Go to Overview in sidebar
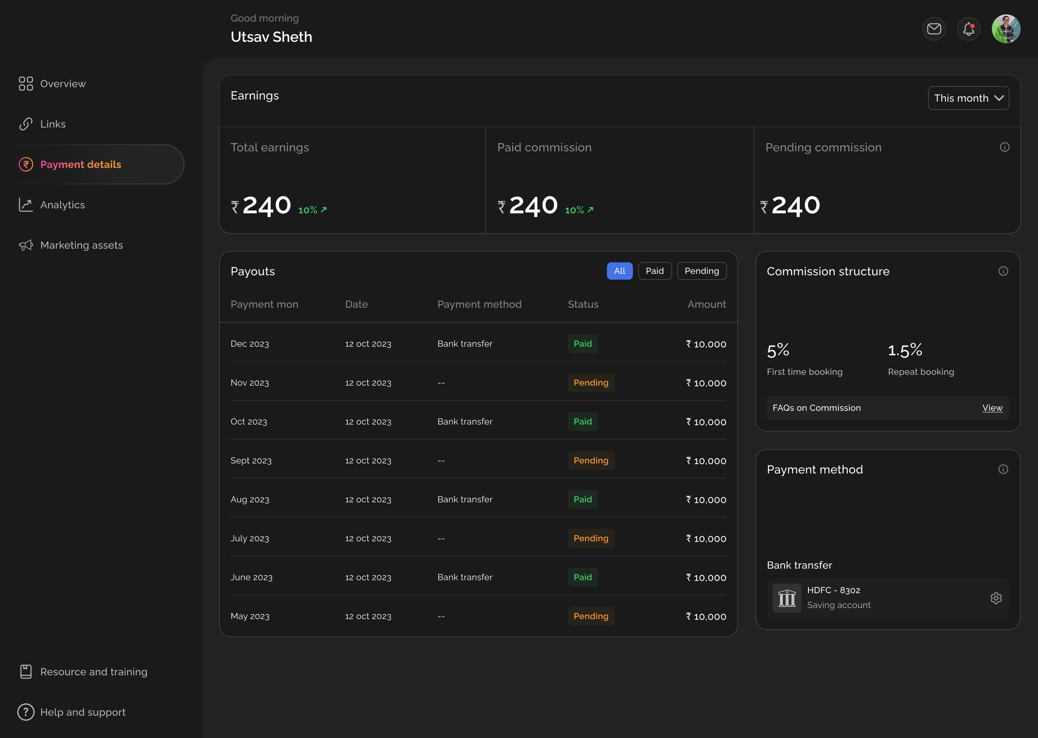 [63, 84]
